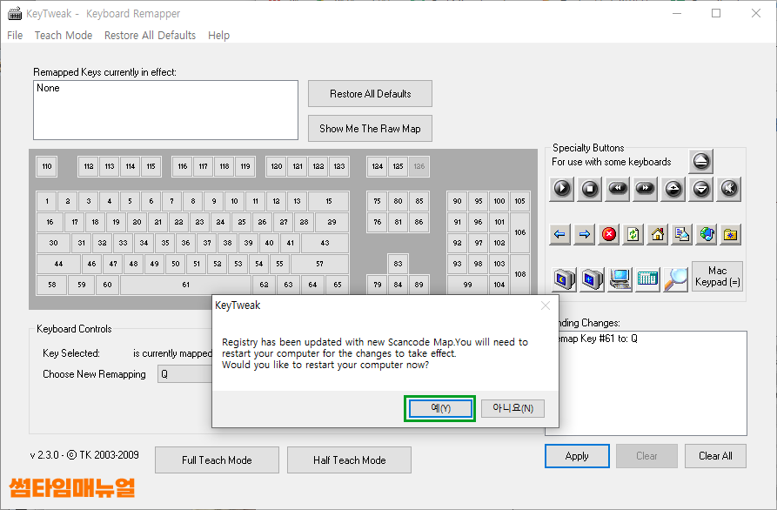This screenshot has height=510, width=777.
Task: Click the Eject specialty button
Action: pos(700,161)
